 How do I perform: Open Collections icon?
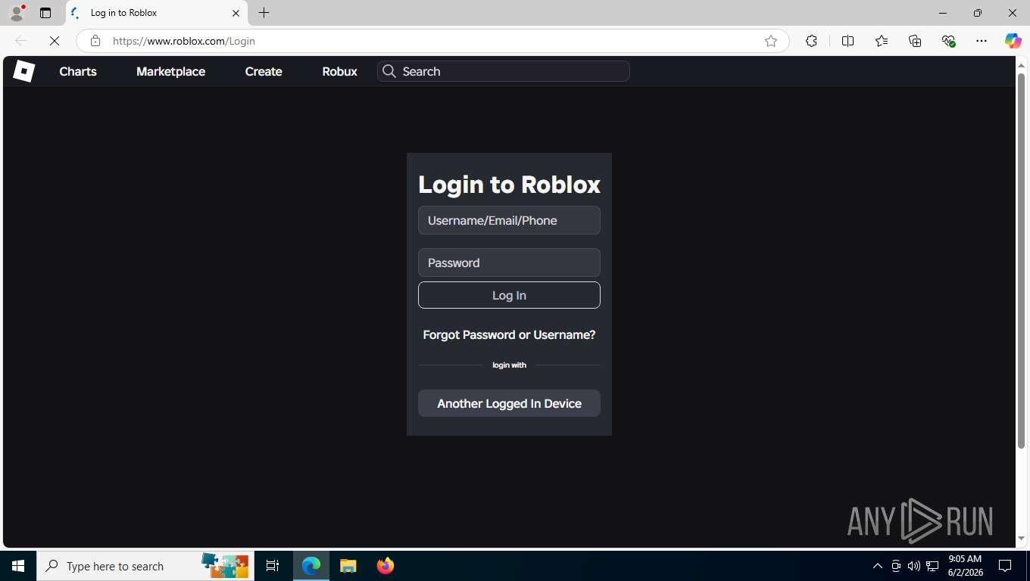tap(915, 41)
